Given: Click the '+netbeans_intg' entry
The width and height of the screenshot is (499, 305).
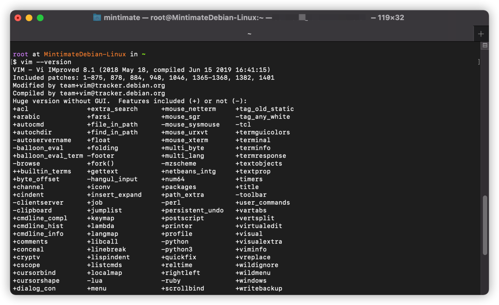Looking at the screenshot, I should [x=189, y=171].
